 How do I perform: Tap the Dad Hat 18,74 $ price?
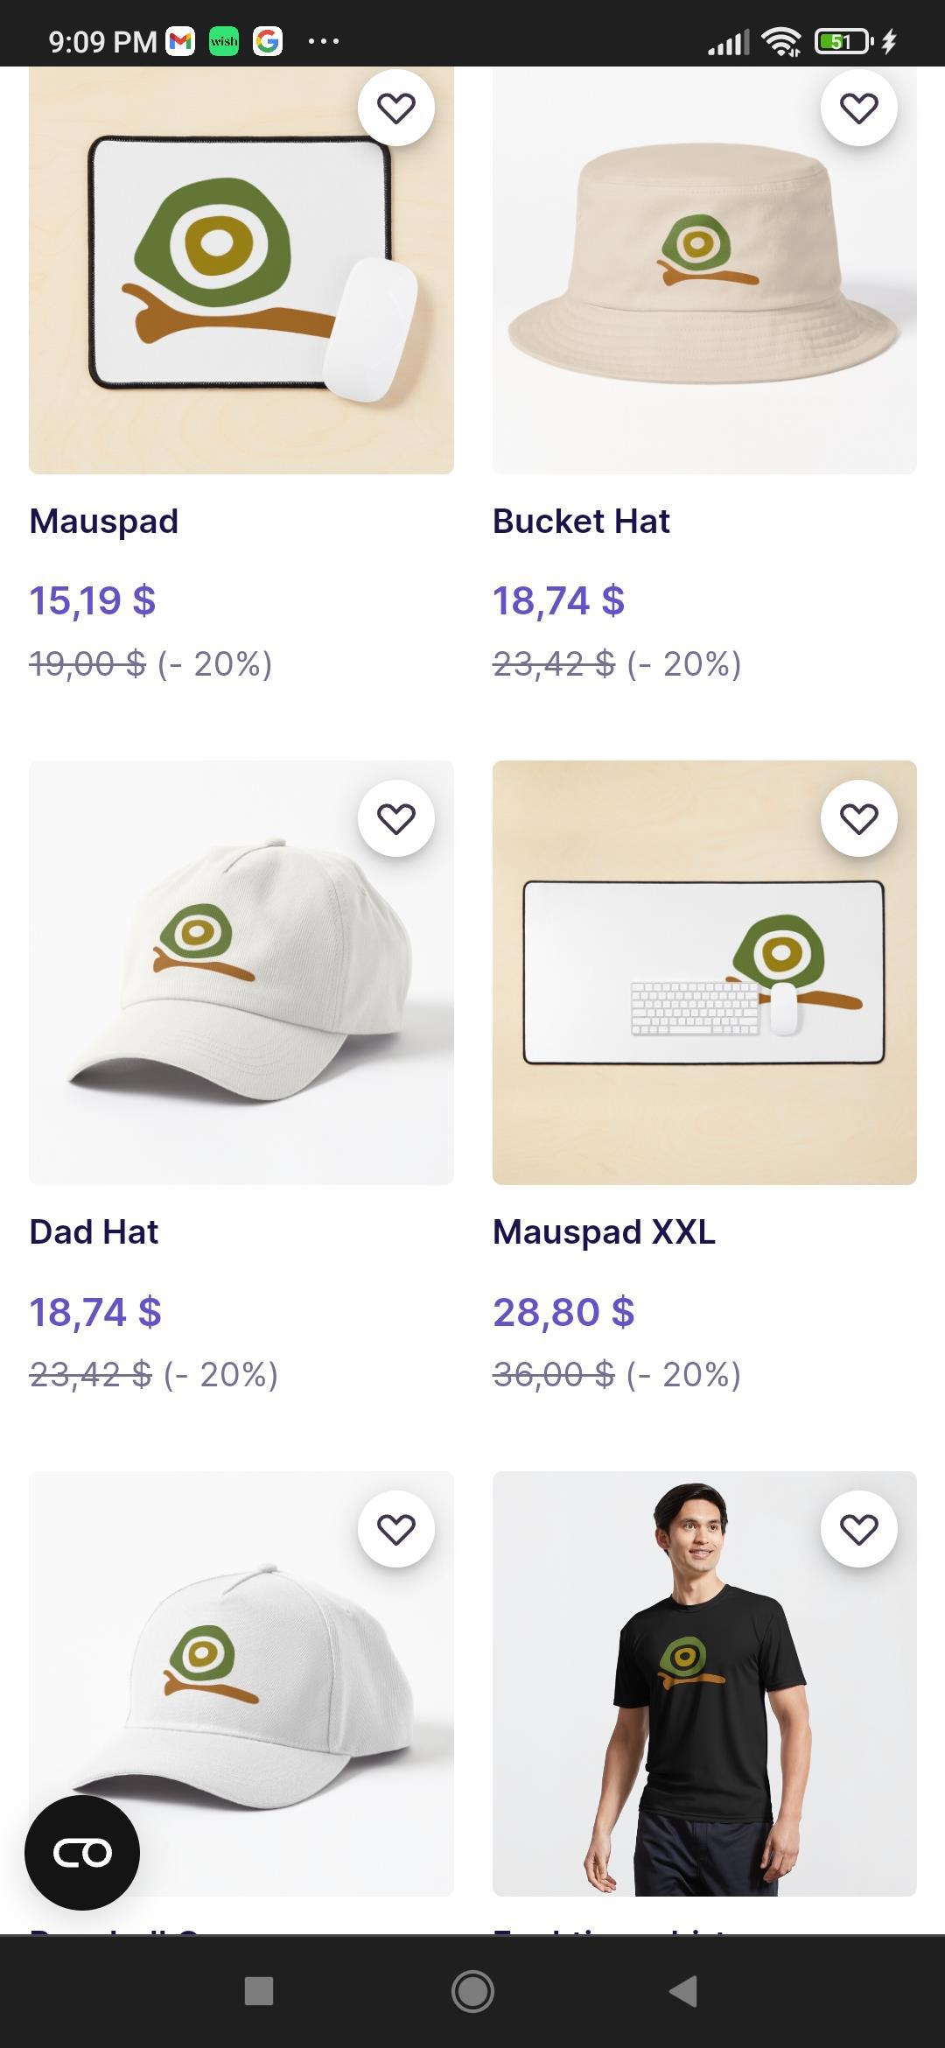95,1312
